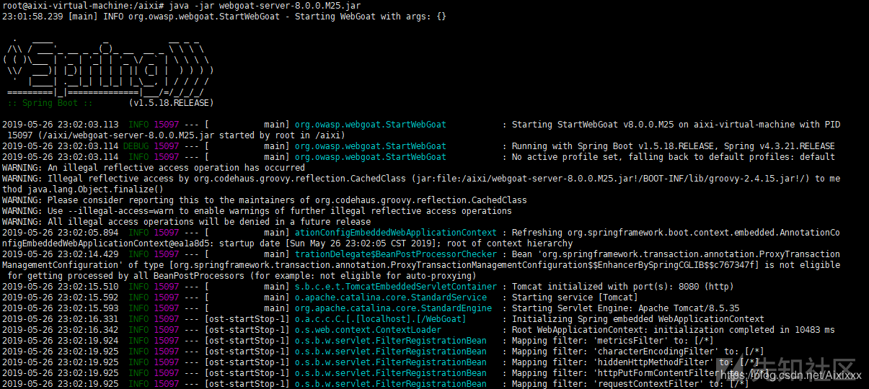Click the 'Starting service [Tomcat]' message
The height and width of the screenshot is (389, 869).
[575, 298]
